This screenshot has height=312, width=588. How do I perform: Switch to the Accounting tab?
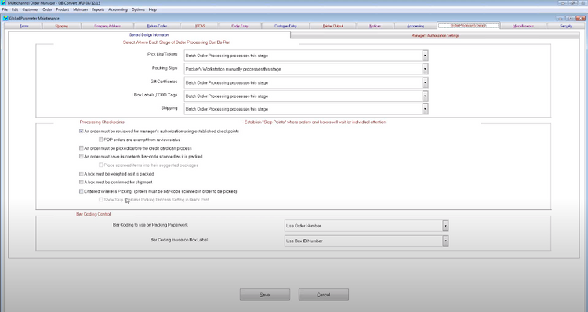[x=416, y=26]
